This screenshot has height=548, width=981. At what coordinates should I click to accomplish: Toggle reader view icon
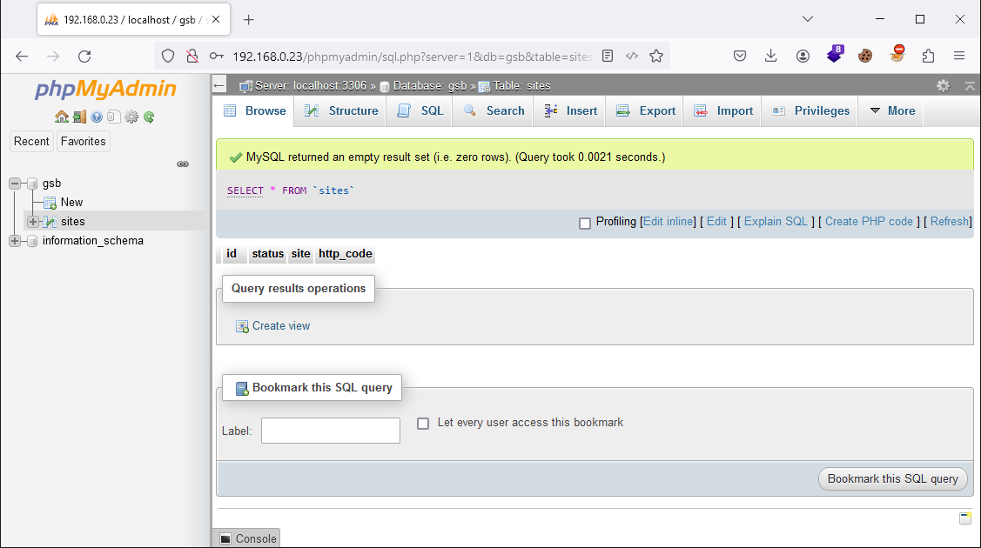[608, 57]
